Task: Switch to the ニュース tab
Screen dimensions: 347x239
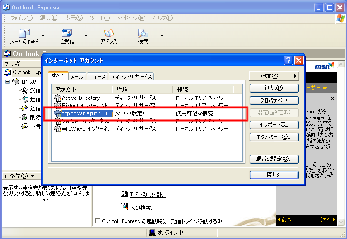Action: point(97,77)
